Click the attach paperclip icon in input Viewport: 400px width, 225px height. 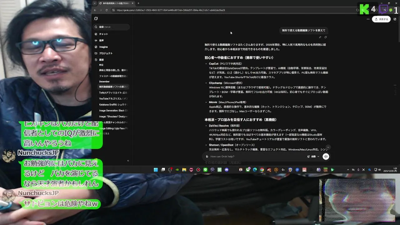point(207,157)
